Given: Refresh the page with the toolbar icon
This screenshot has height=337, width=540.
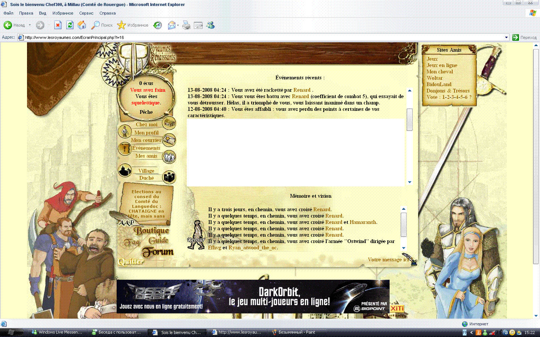Looking at the screenshot, I should tap(70, 25).
